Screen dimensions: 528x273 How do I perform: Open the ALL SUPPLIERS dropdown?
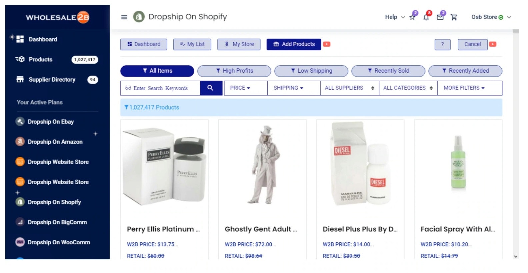(x=349, y=88)
